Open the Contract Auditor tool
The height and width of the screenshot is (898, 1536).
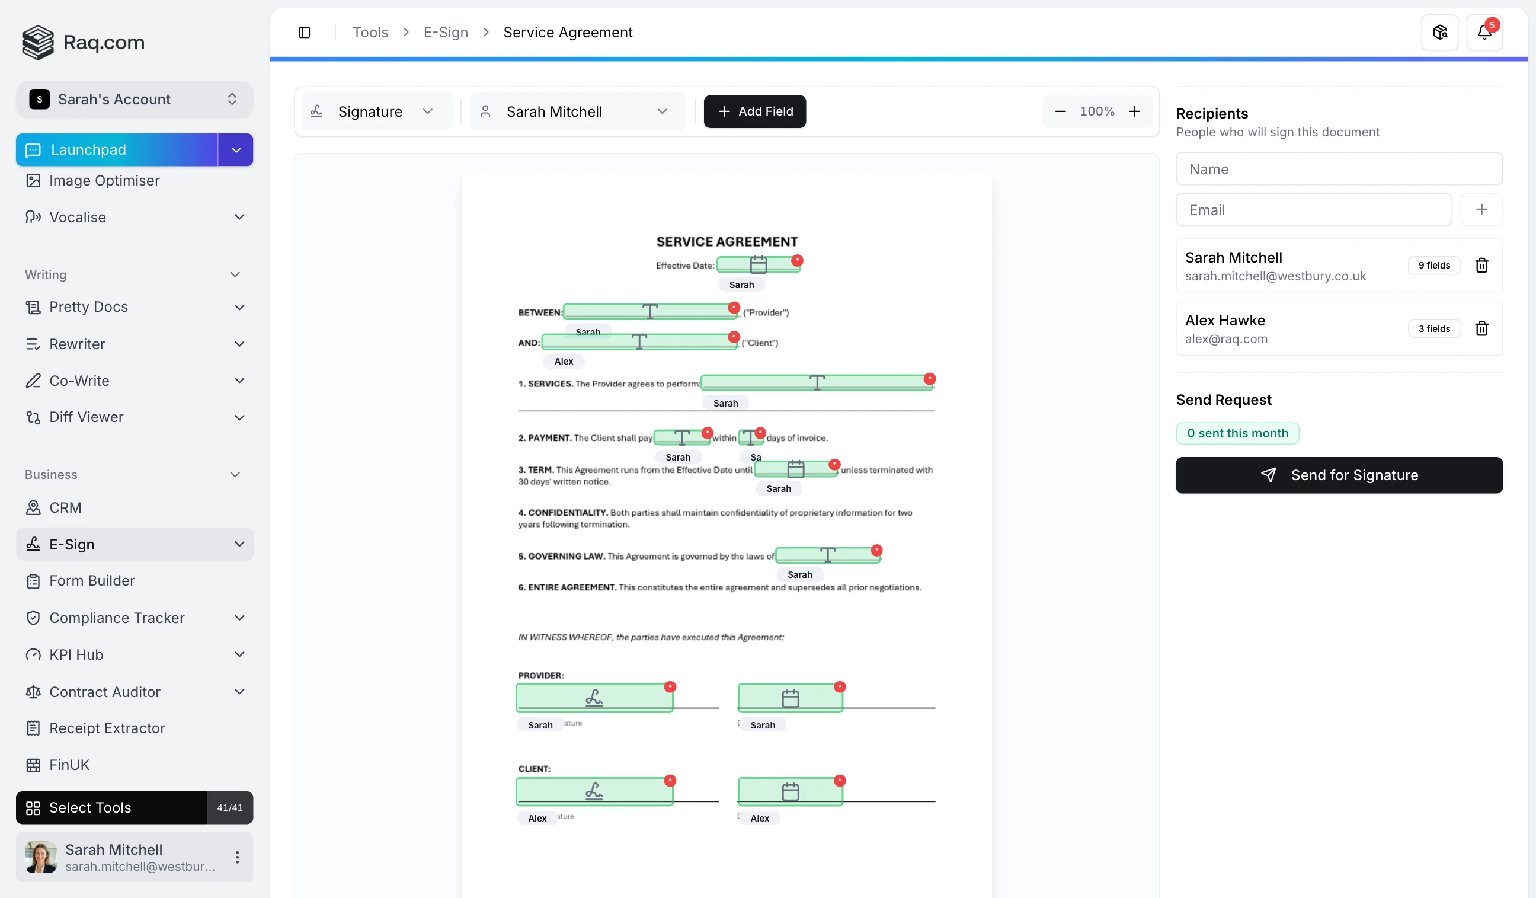click(104, 692)
